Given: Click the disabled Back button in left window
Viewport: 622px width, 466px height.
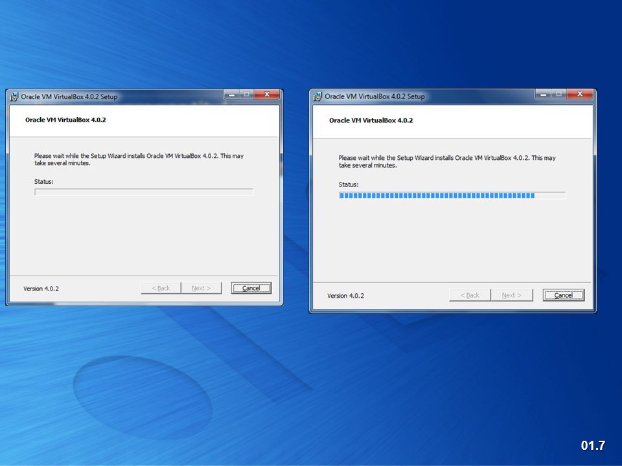Looking at the screenshot, I should 161,288.
